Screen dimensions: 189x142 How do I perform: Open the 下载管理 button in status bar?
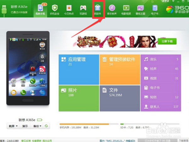[184, 140]
